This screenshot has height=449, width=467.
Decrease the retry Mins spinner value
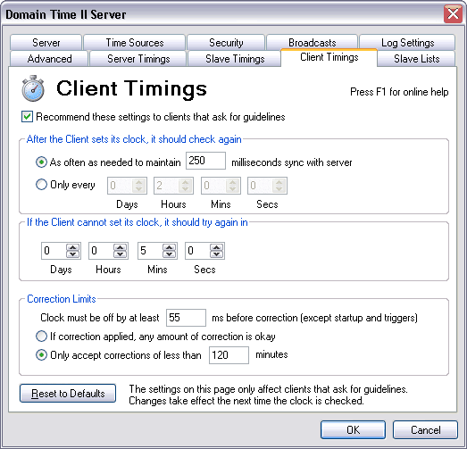pos(169,254)
